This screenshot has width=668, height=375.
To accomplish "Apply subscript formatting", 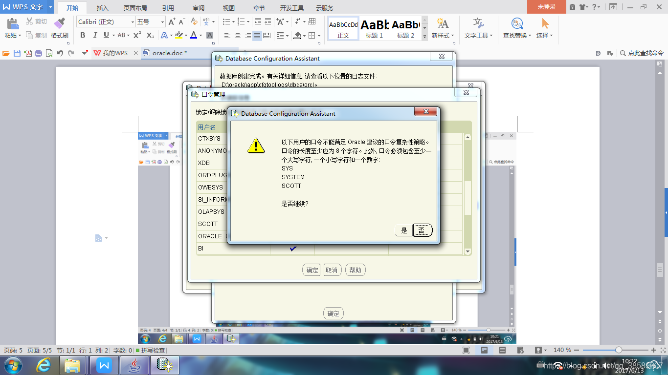I will 150,35.
